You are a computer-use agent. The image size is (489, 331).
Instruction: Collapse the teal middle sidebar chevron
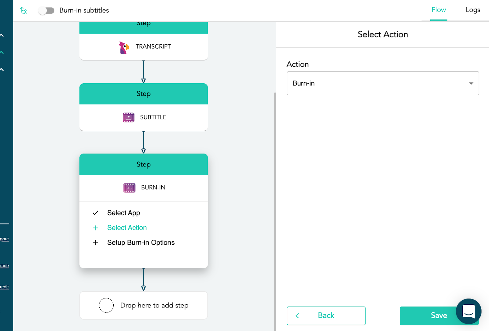[2, 53]
